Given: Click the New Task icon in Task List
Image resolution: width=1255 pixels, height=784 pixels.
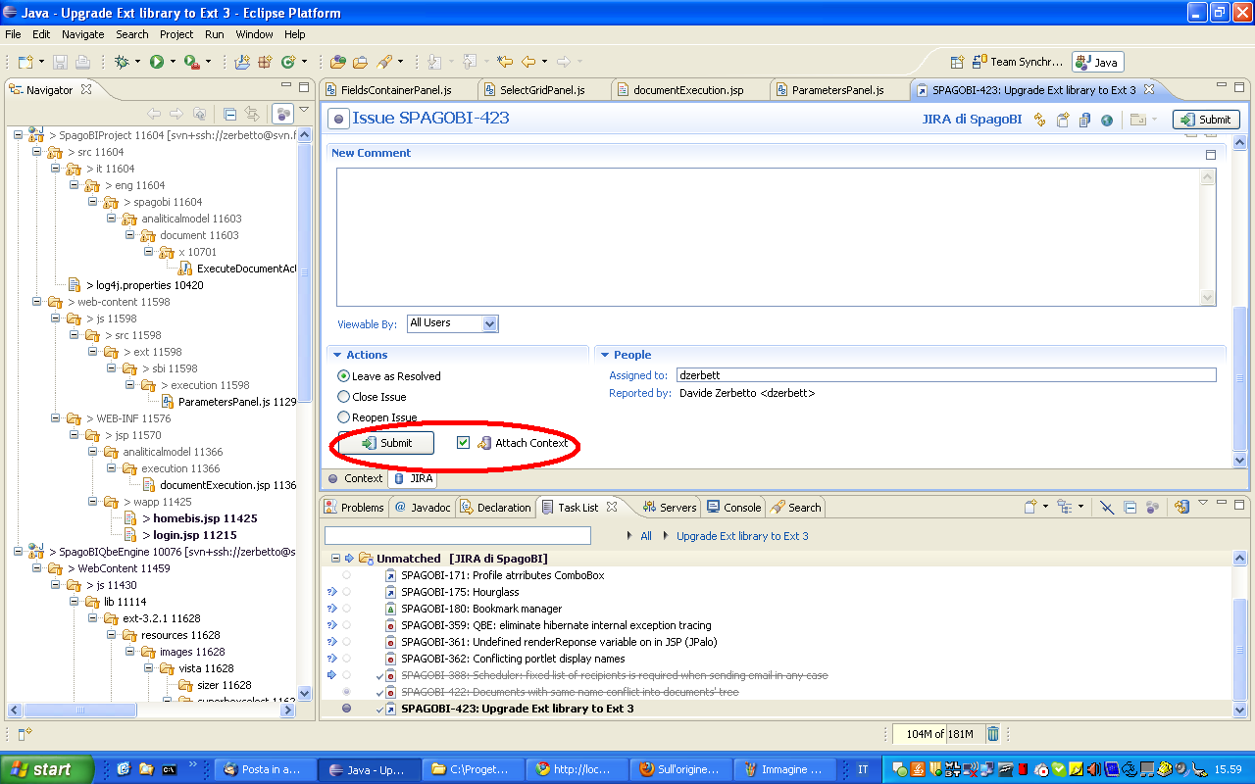Looking at the screenshot, I should click(x=1030, y=507).
